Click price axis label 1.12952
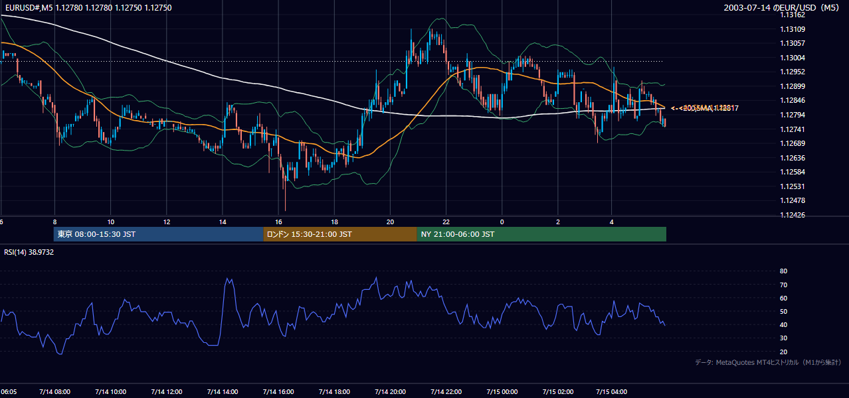 point(793,72)
